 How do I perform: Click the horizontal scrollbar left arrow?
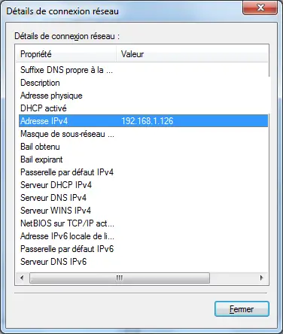(22, 278)
